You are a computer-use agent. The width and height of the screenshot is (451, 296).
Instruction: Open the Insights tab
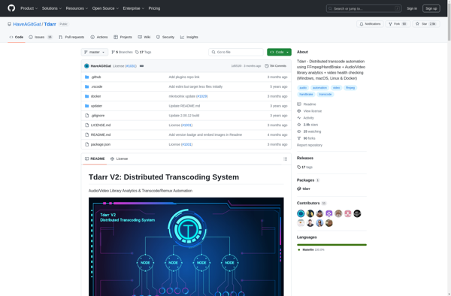click(189, 37)
